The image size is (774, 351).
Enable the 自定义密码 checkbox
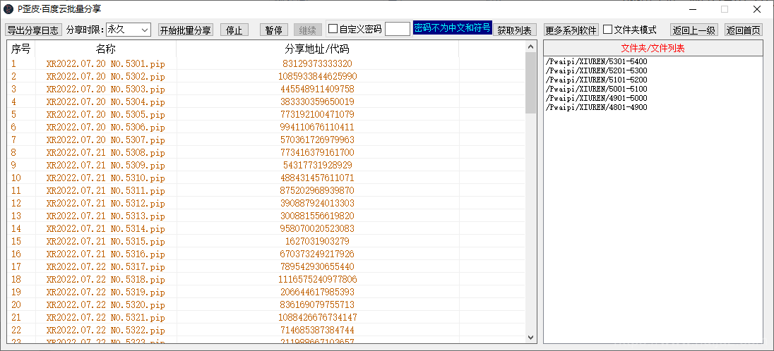coord(333,29)
